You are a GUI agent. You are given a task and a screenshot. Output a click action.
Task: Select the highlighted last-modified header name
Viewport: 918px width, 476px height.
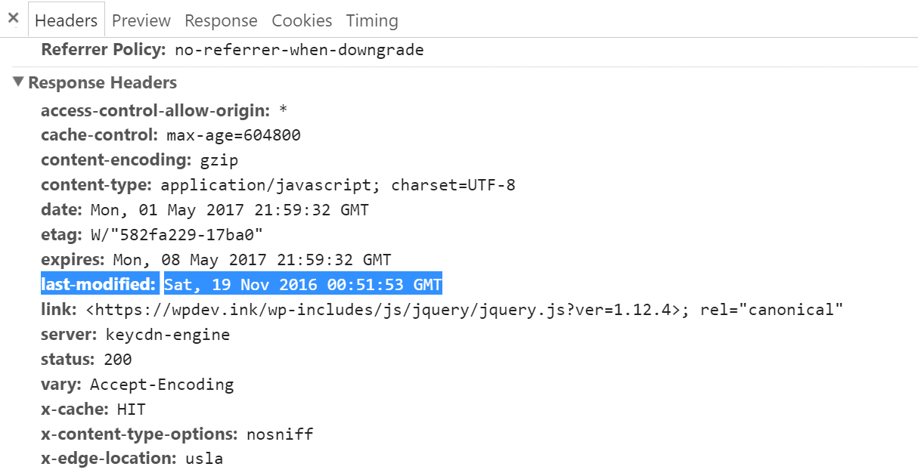[98, 285]
